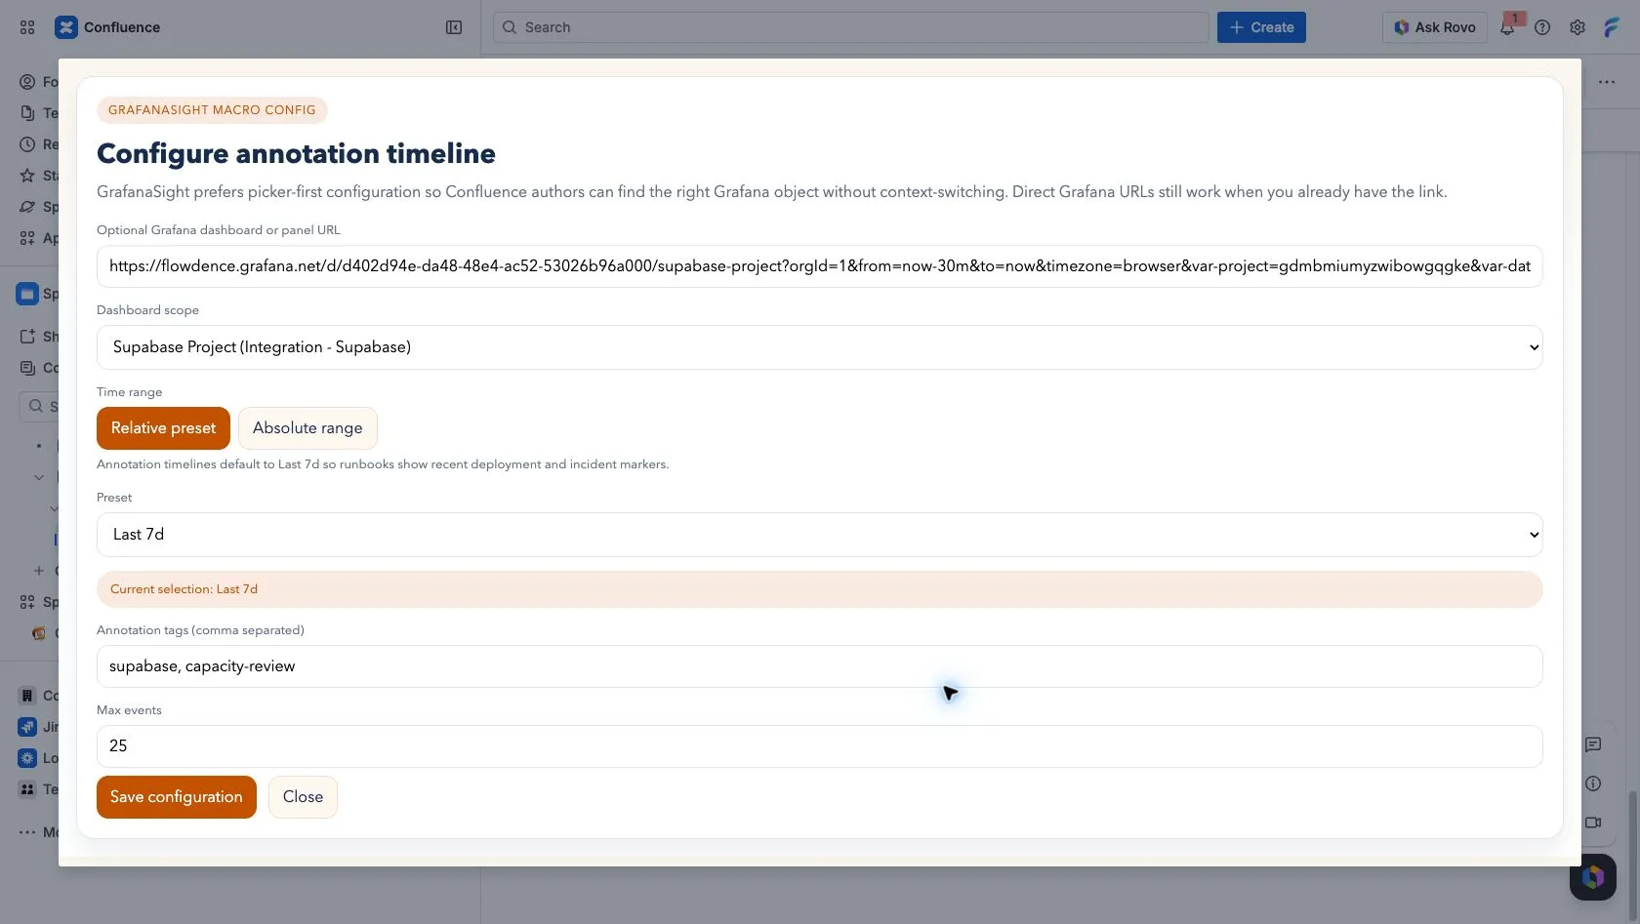Collapse the first page tree chevron in the sidebar

pyautogui.click(x=39, y=477)
